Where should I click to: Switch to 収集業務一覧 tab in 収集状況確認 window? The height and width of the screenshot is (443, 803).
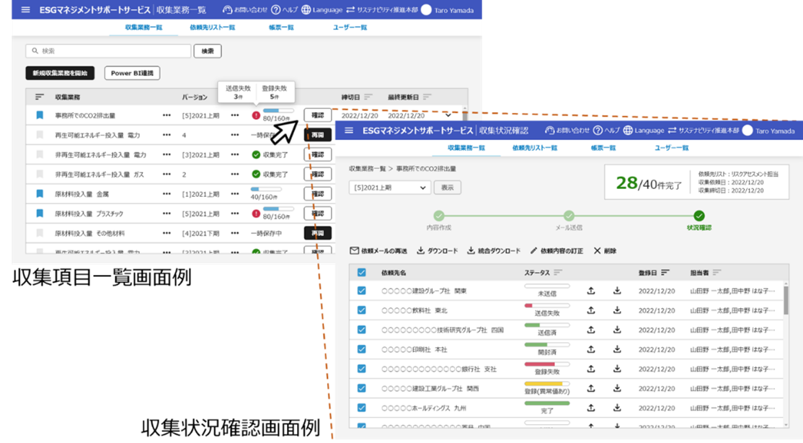466,148
